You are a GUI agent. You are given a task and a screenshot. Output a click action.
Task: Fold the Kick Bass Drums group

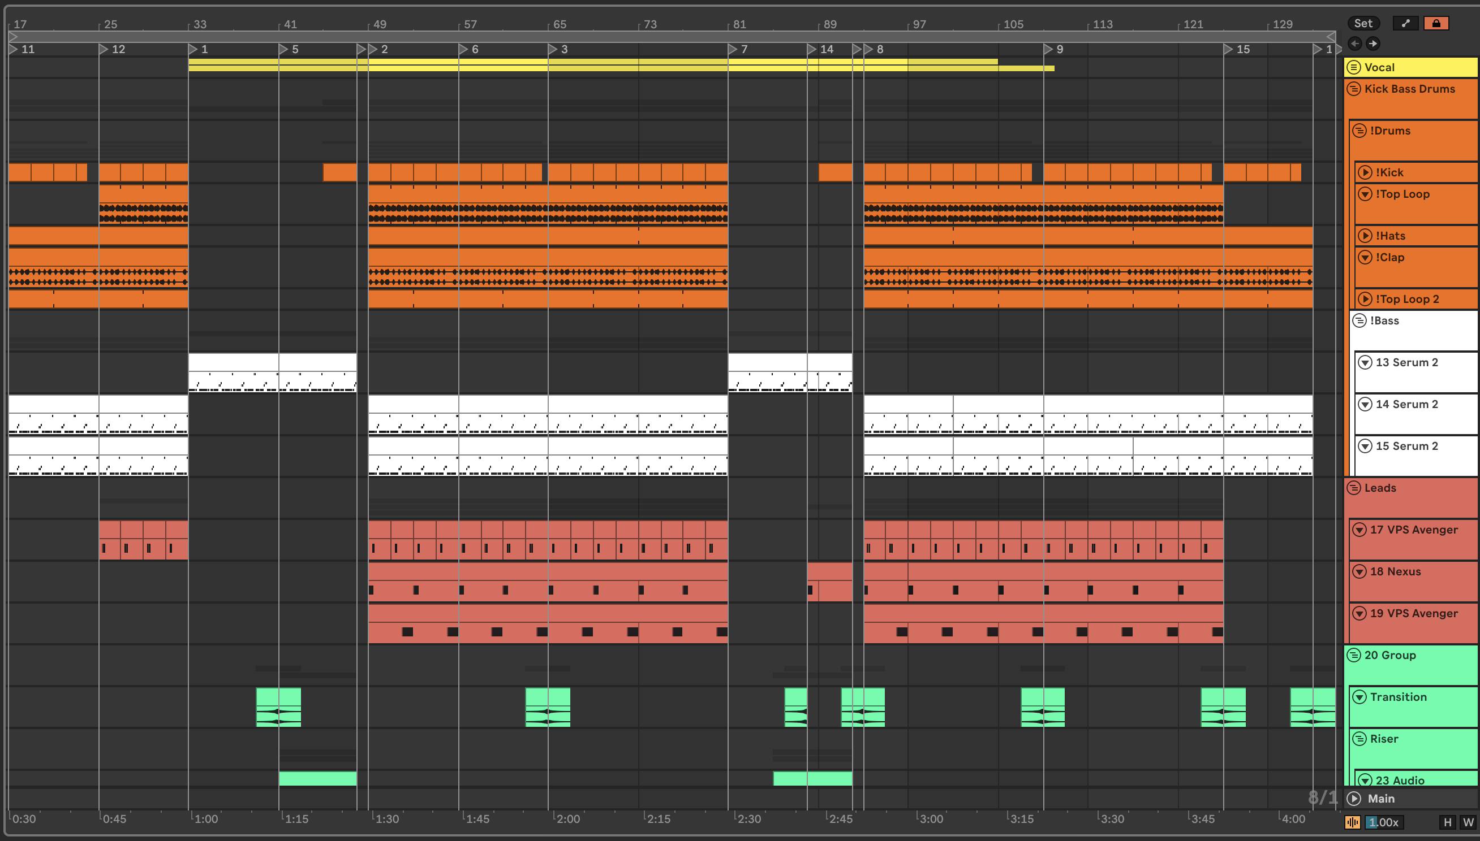coord(1353,89)
